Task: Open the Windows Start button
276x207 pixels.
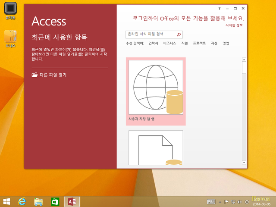Action: (x=7, y=201)
